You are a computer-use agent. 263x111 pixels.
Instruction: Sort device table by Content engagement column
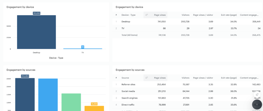[x=249, y=15]
